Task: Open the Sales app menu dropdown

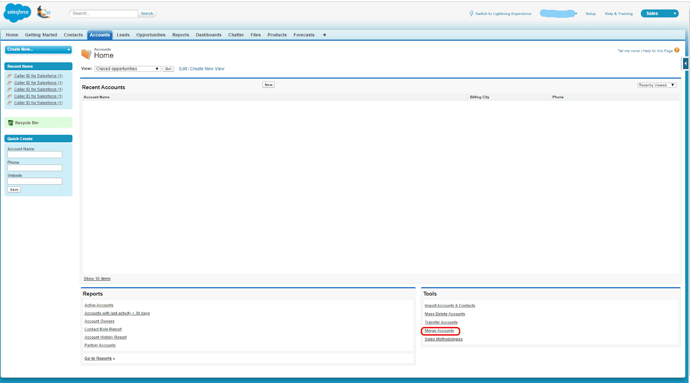Action: 659,13
